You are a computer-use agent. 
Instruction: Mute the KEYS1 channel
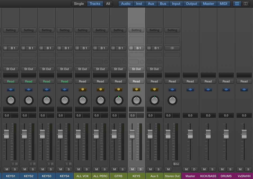coord(7,169)
